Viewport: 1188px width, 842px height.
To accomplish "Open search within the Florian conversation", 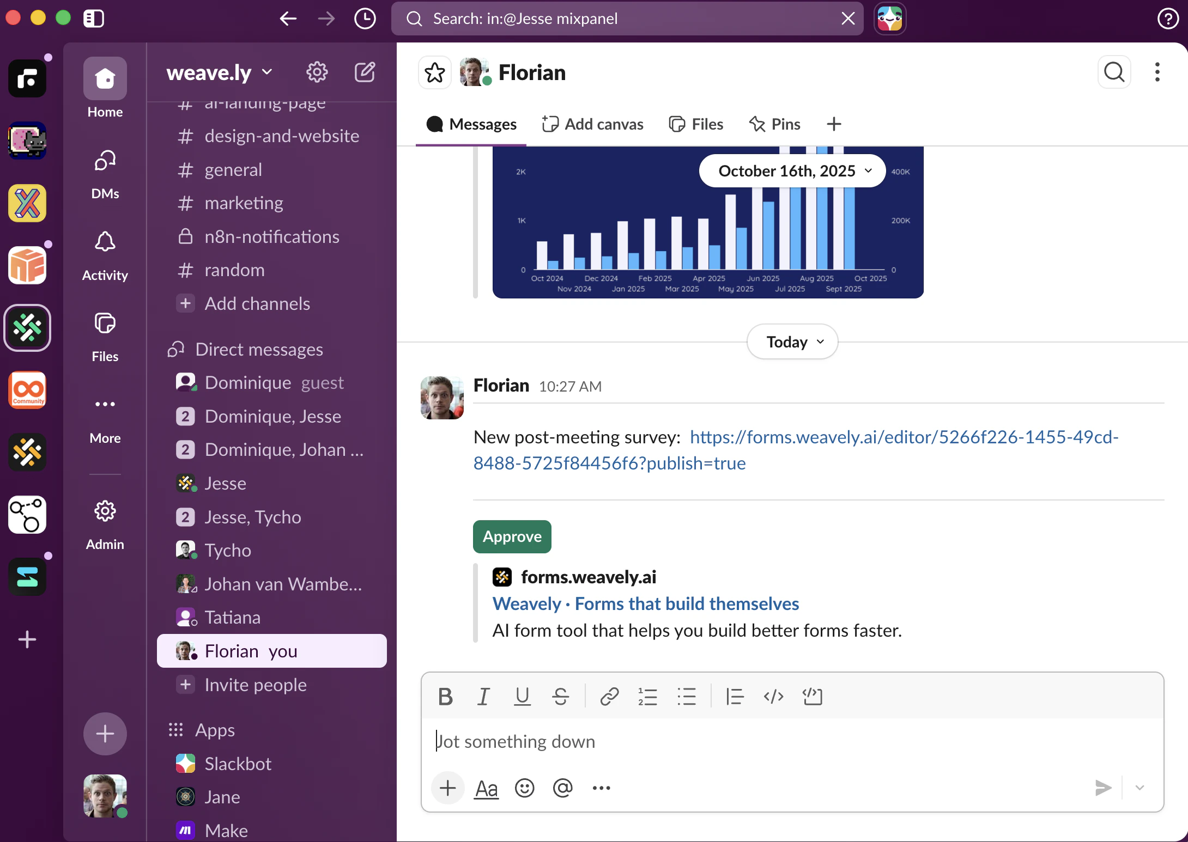I will point(1114,72).
